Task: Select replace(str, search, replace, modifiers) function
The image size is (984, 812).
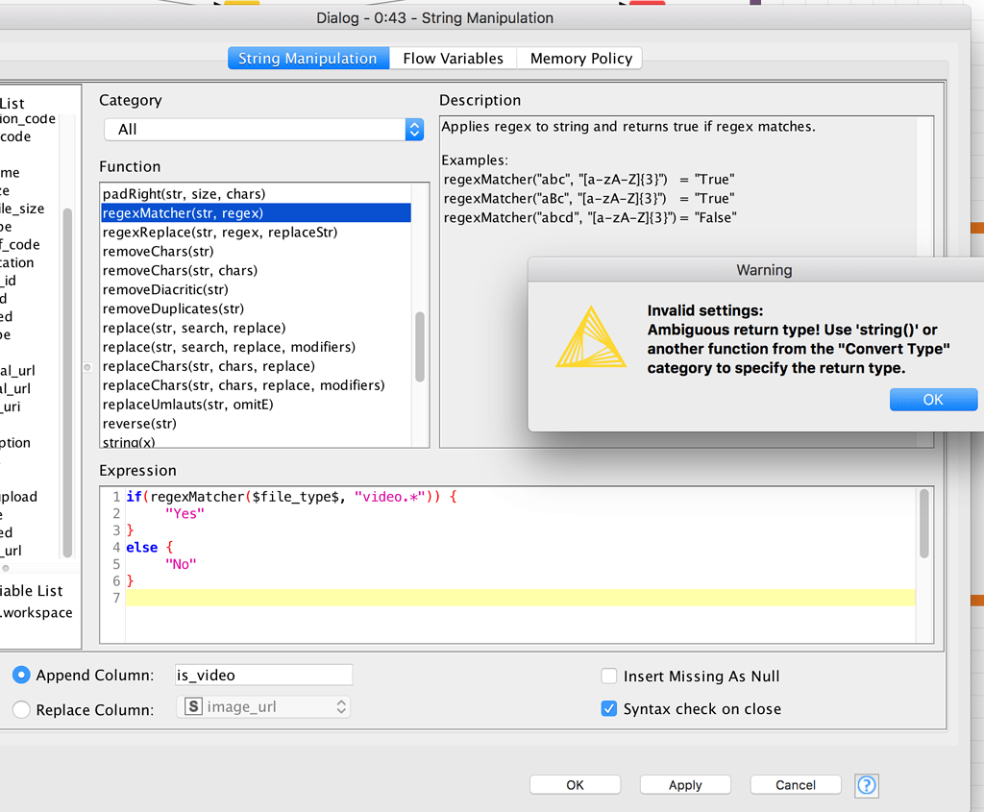Action: [256, 347]
